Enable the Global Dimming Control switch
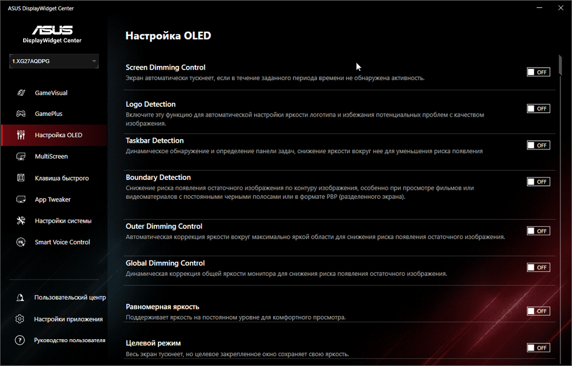This screenshot has height=366, width=572. (538, 267)
